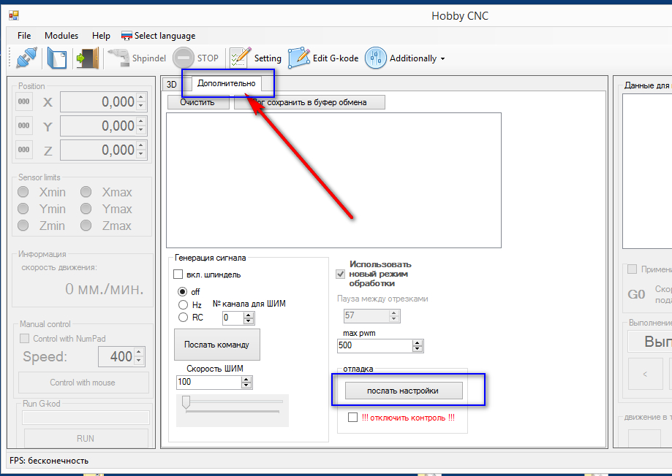672x476 pixels.
Task: Increase Скорость ШИМ with up arrow
Action: pos(246,379)
